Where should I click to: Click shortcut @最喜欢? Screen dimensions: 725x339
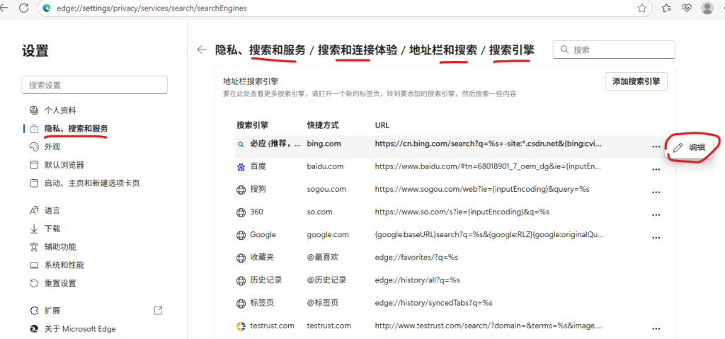[323, 257]
